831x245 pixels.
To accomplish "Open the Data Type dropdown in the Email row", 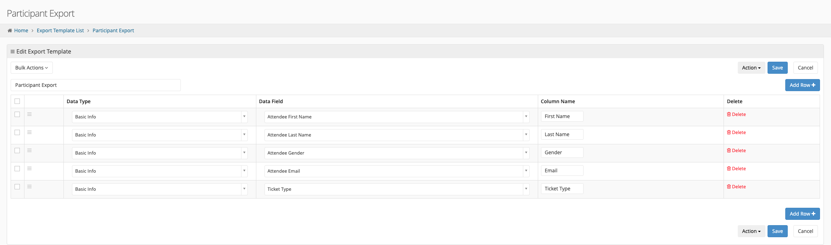I will [x=160, y=171].
